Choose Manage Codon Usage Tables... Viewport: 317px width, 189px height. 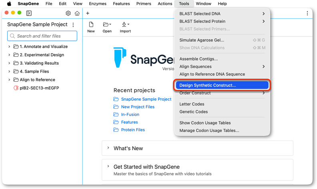pos(222,131)
